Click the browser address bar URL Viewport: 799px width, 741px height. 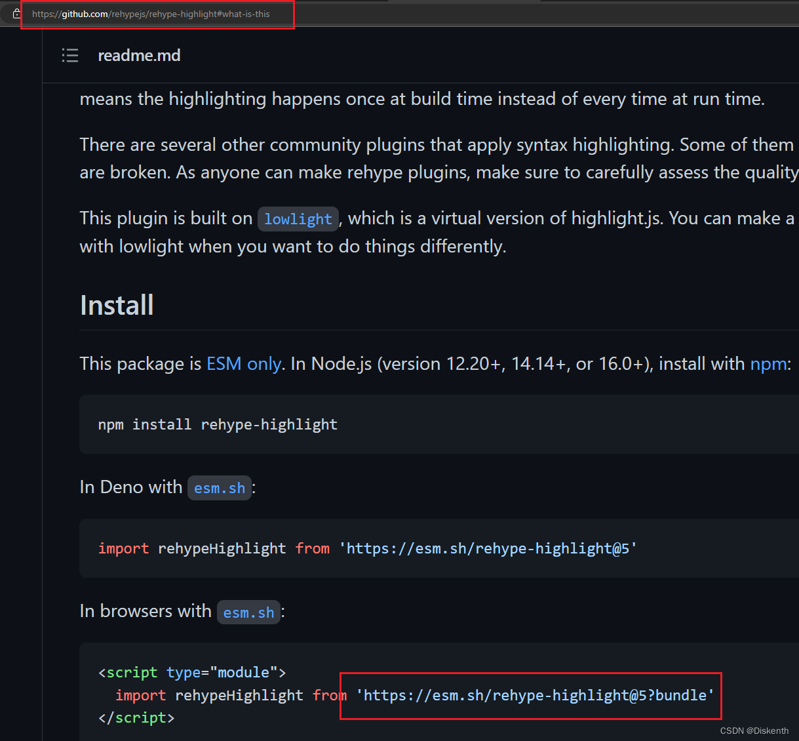(x=157, y=13)
